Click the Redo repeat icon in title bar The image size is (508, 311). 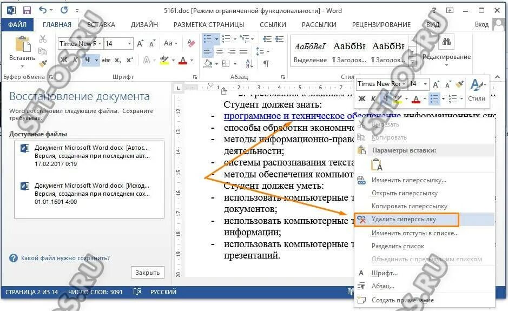click(x=64, y=10)
